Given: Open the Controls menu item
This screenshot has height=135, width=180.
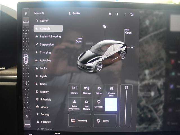Looking at the screenshot, I should (x=48, y=28).
